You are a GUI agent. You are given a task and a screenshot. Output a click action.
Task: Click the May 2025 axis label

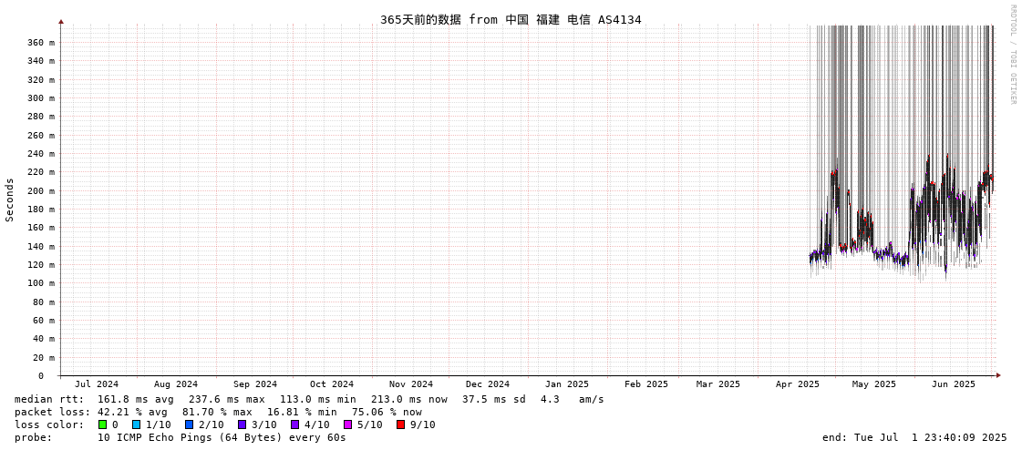(874, 384)
